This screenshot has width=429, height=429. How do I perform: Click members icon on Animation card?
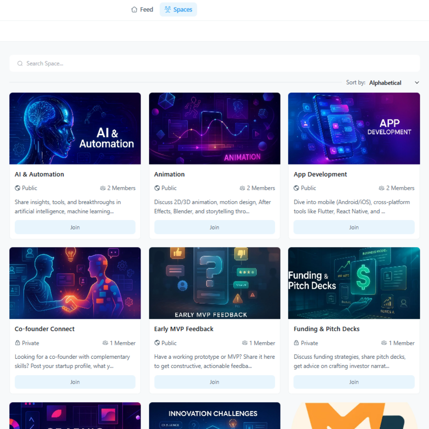[x=242, y=188]
